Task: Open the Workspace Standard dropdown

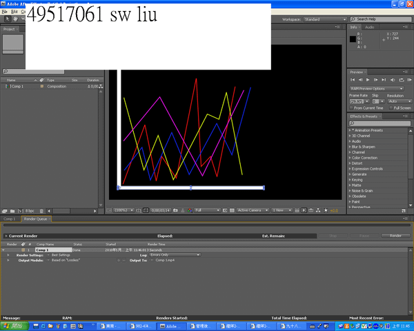Action: click(325, 19)
